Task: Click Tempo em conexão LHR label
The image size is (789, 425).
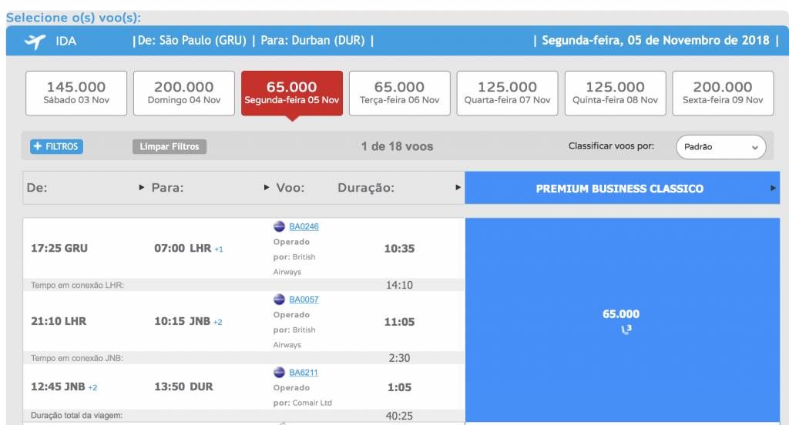Action: tap(78, 285)
